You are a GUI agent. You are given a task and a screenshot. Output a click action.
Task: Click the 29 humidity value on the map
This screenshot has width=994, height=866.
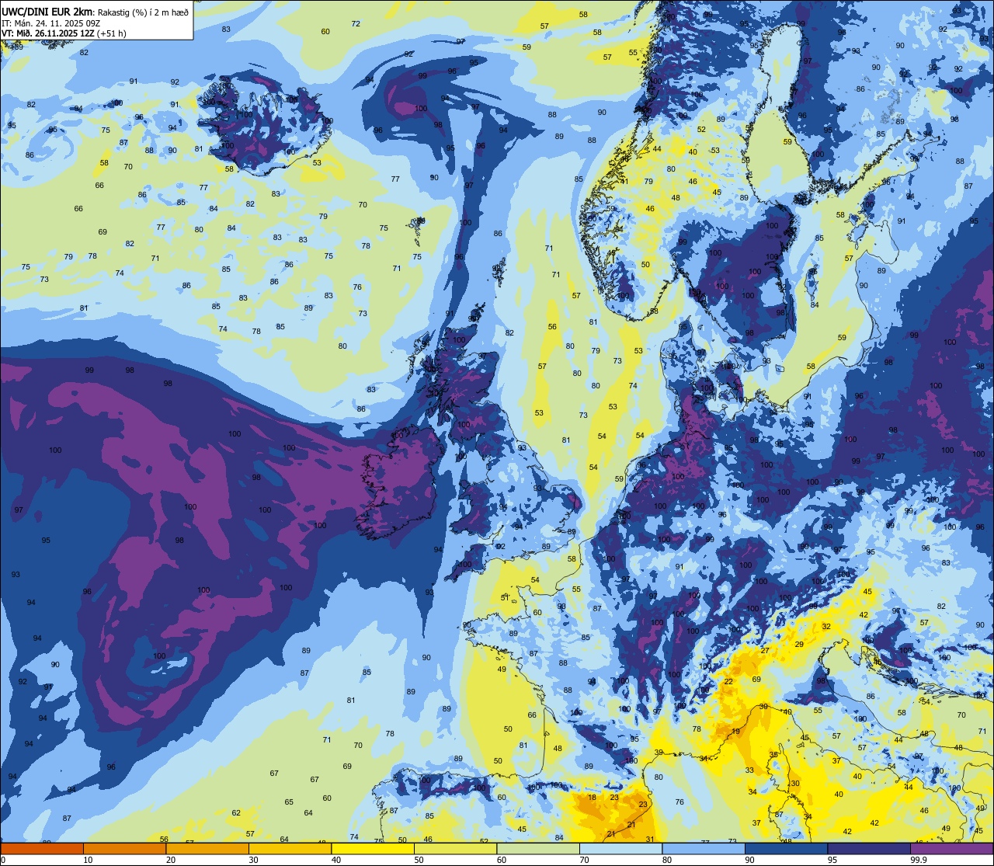[799, 644]
